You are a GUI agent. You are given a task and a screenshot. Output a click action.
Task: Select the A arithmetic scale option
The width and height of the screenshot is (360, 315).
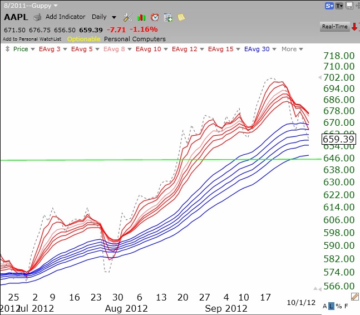[324, 306]
